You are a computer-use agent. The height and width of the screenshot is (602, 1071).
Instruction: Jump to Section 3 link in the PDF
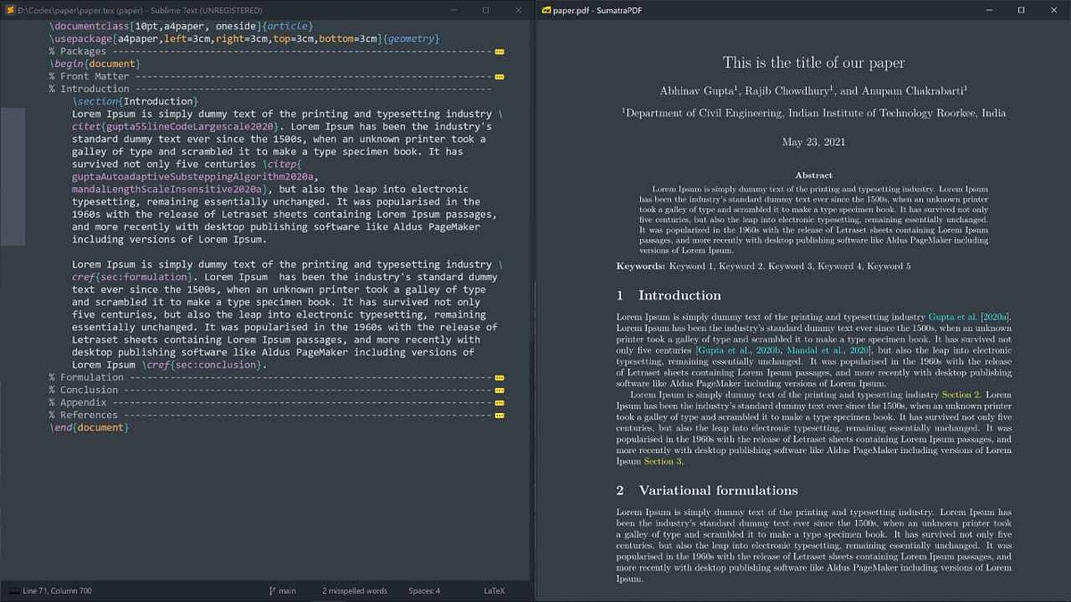(663, 462)
